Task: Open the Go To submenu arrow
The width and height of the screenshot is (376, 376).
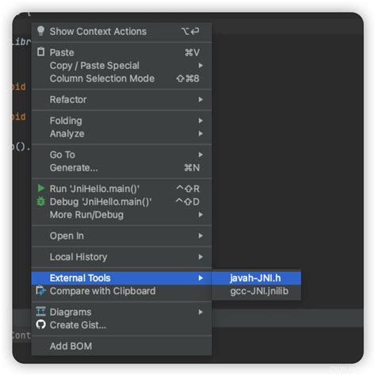Action: 201,155
